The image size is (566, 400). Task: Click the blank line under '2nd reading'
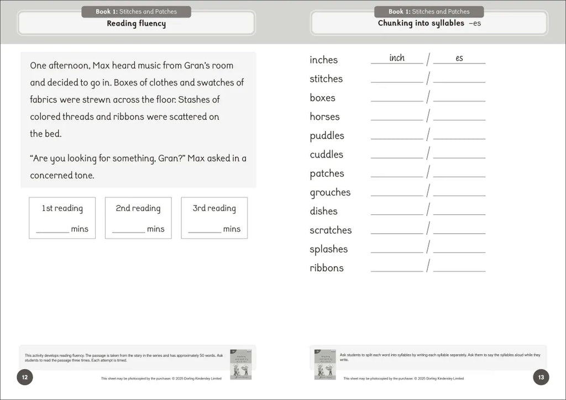pyautogui.click(x=128, y=230)
